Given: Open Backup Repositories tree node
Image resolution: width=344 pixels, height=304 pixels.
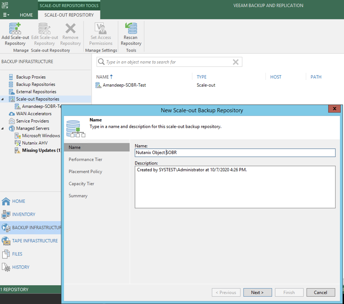Looking at the screenshot, I should pyautogui.click(x=36, y=84).
